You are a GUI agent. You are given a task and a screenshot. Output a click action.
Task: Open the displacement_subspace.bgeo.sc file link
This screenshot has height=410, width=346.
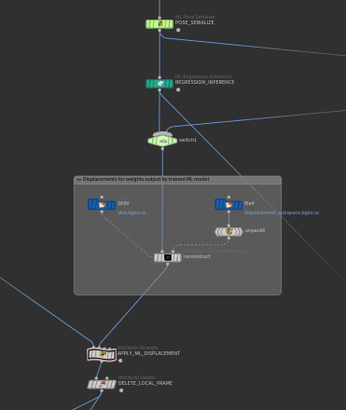[282, 212]
